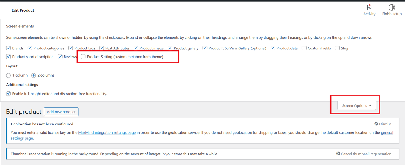Toggle the Product data checkbox

coord(273,48)
